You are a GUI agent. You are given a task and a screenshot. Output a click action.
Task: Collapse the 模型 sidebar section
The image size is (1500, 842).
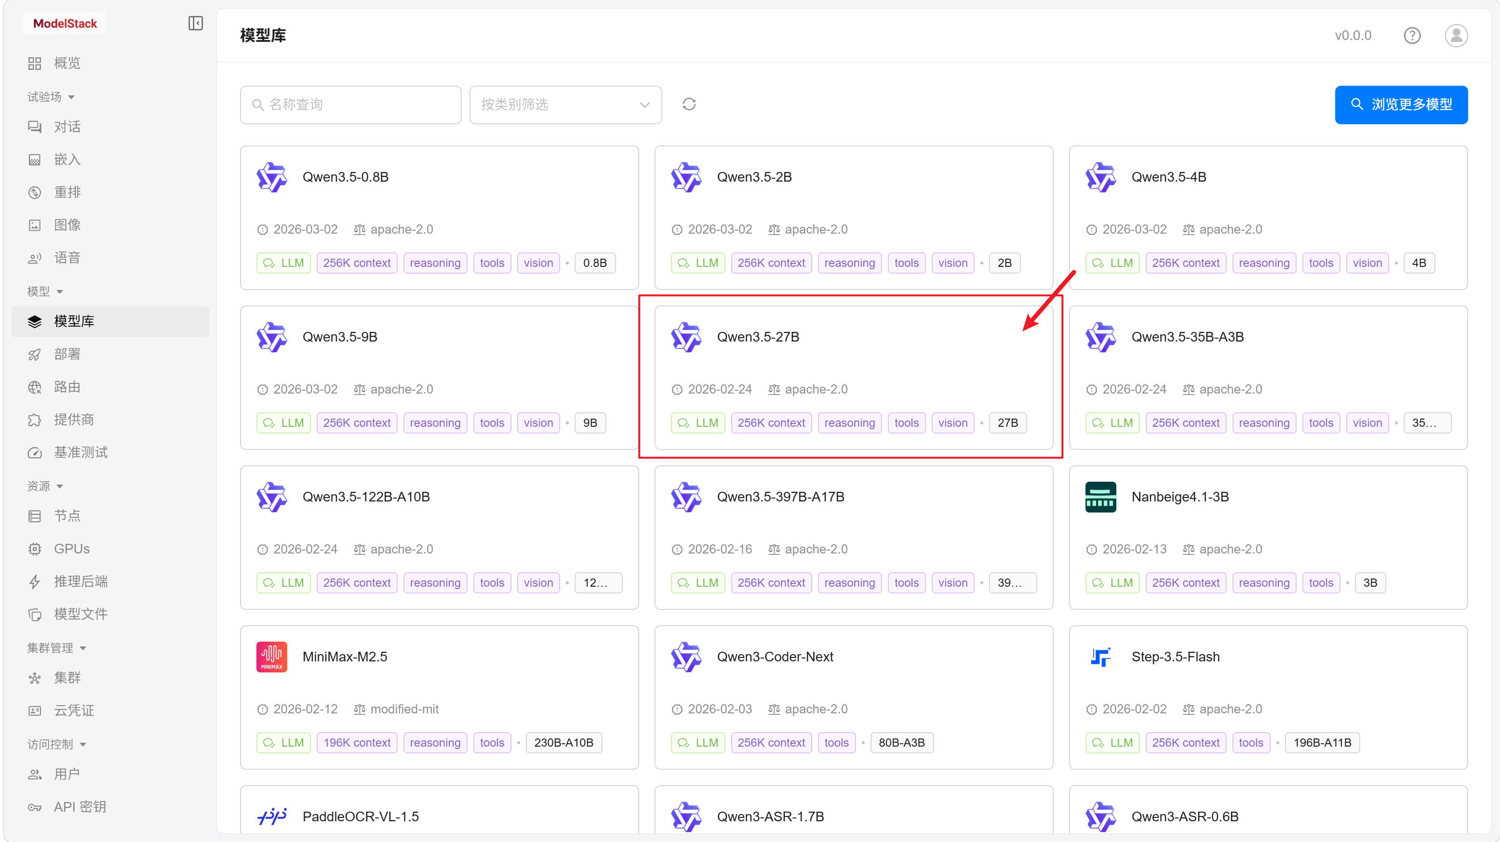45,291
